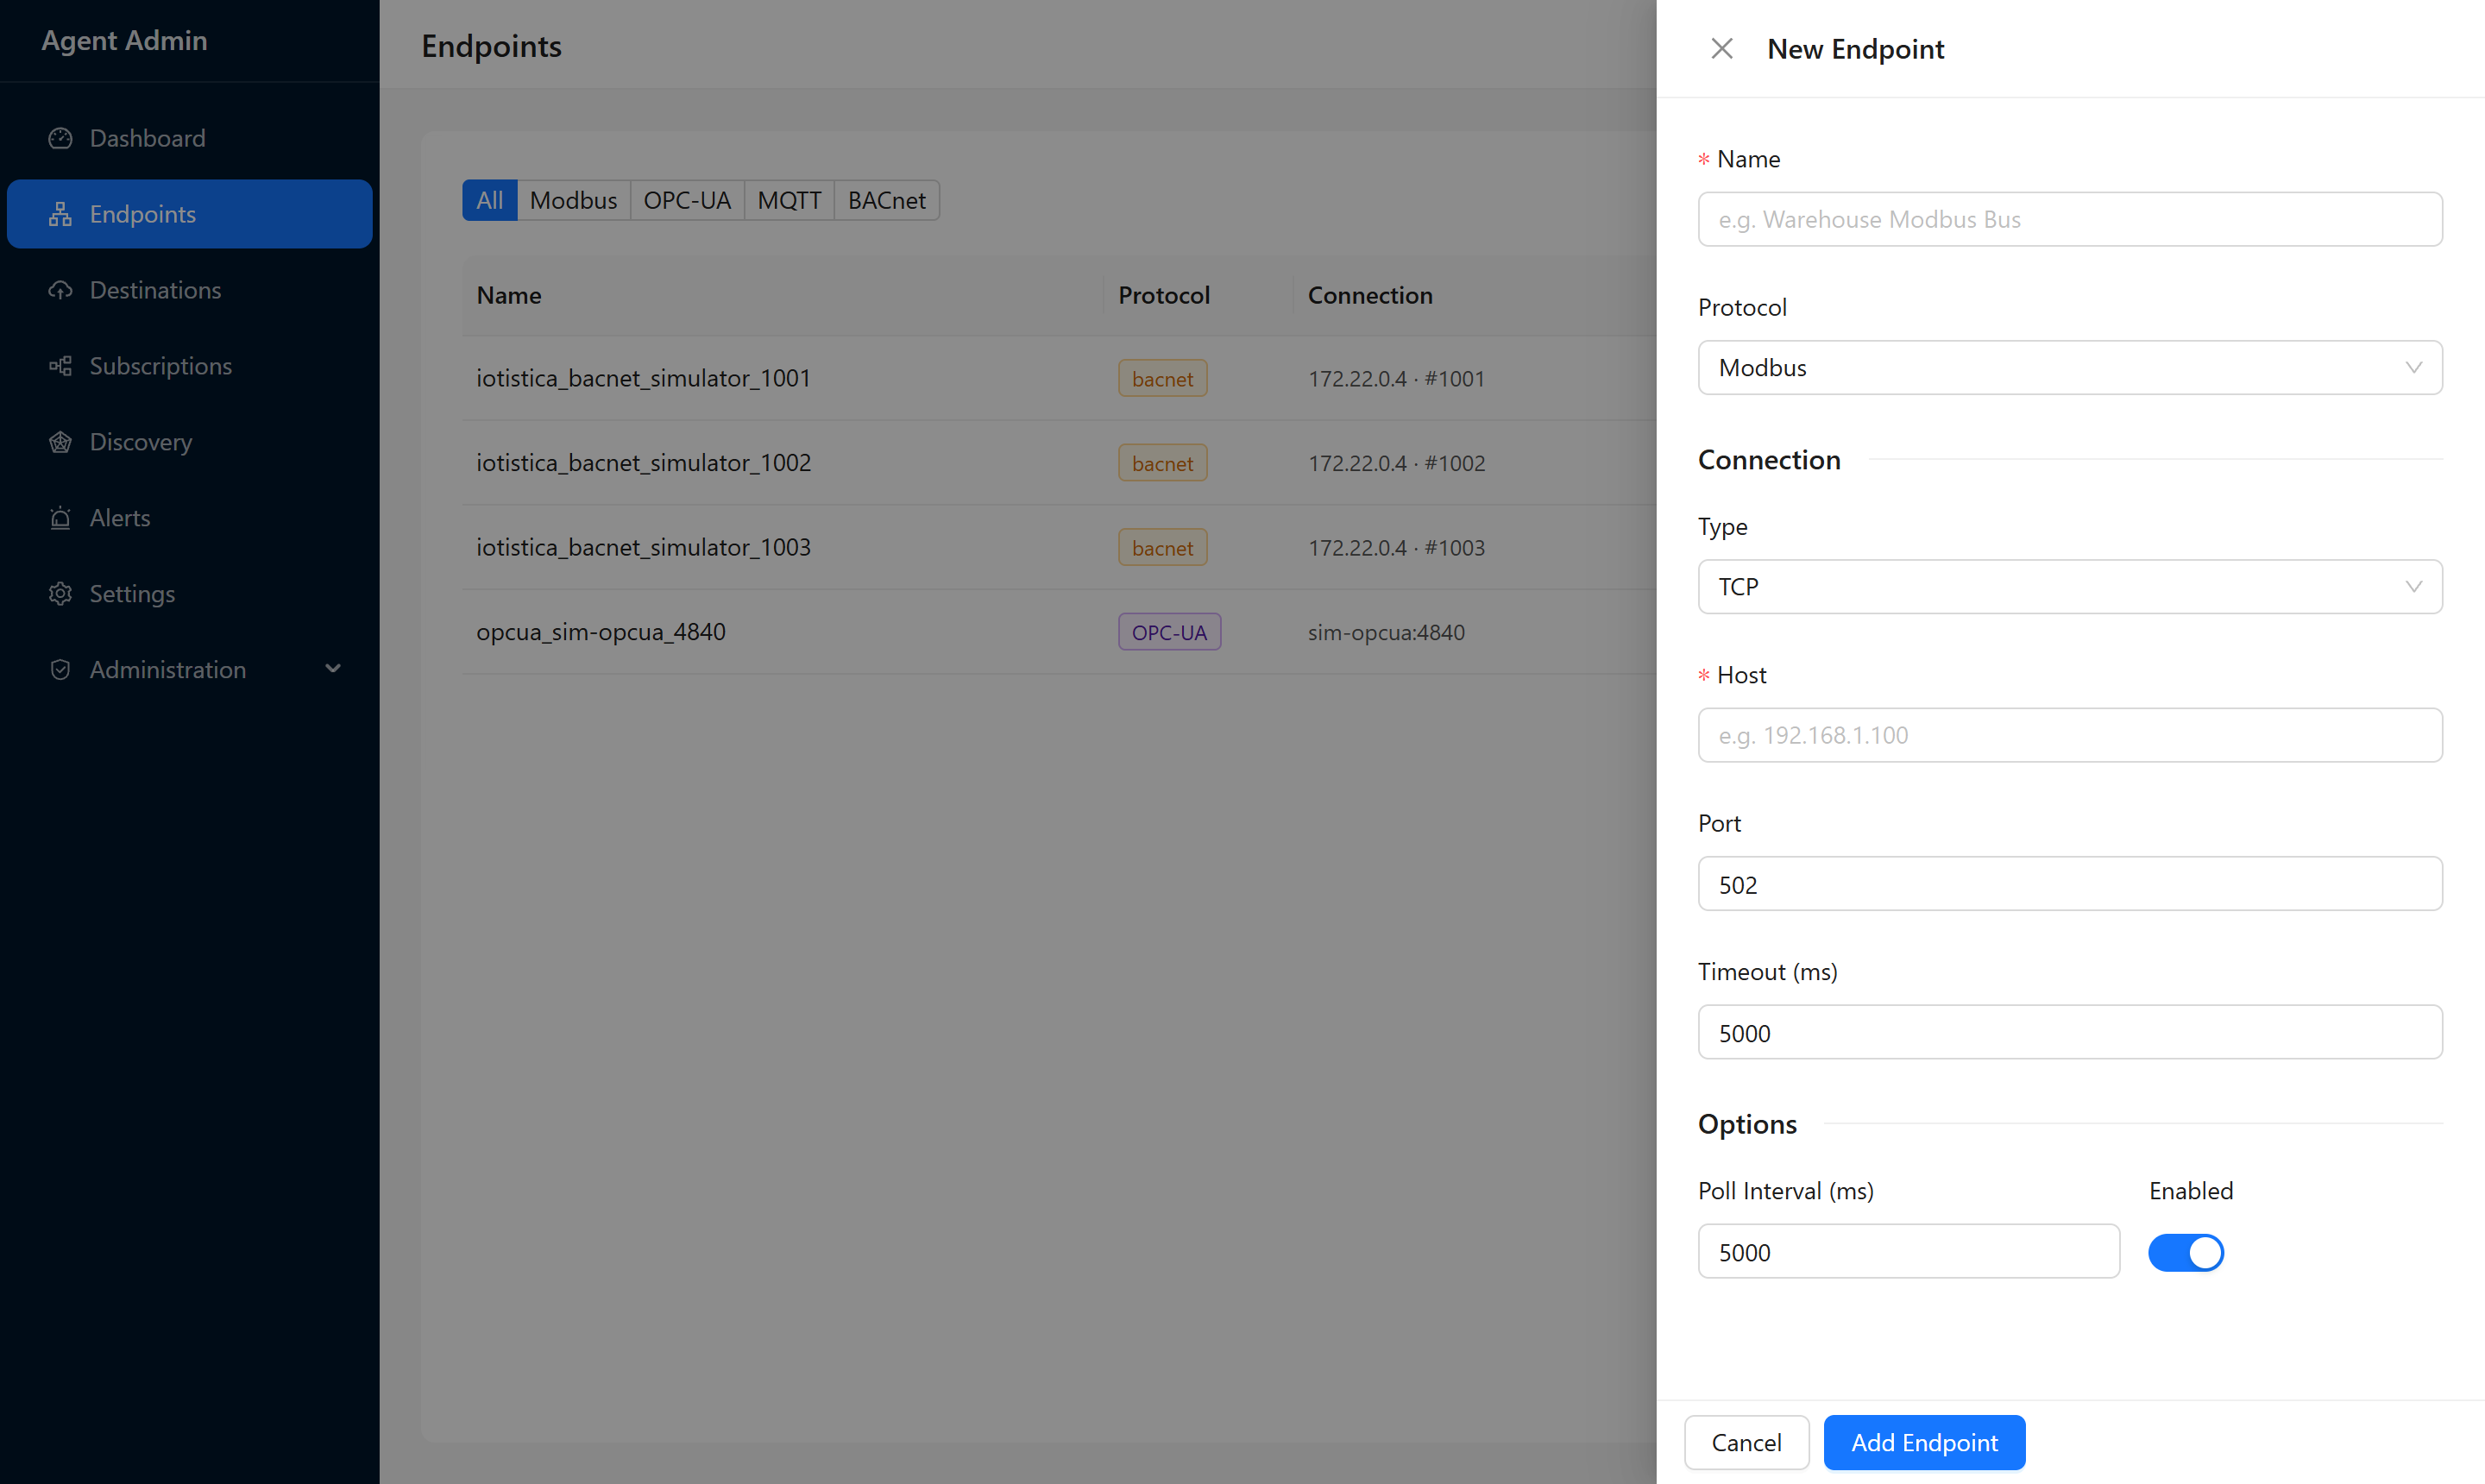The image size is (2485, 1484).
Task: Click connection 172.22.0.4 · #1003
Action: click(x=1396, y=547)
